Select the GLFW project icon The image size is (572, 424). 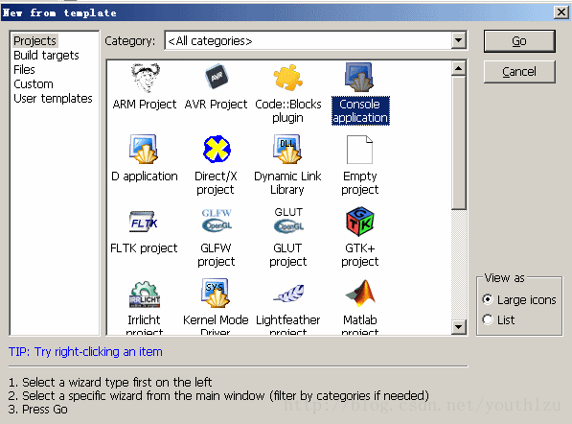[217, 221]
